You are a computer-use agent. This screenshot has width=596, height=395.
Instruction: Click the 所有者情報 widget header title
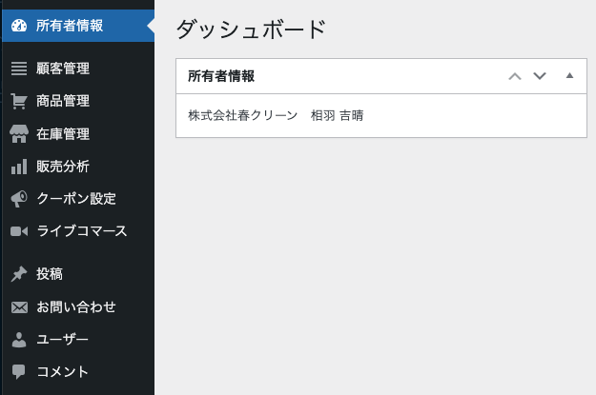(x=221, y=76)
